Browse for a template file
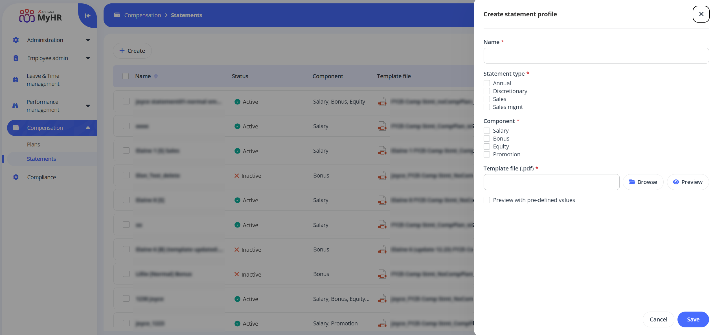Image resolution: width=715 pixels, height=335 pixels. click(643, 182)
